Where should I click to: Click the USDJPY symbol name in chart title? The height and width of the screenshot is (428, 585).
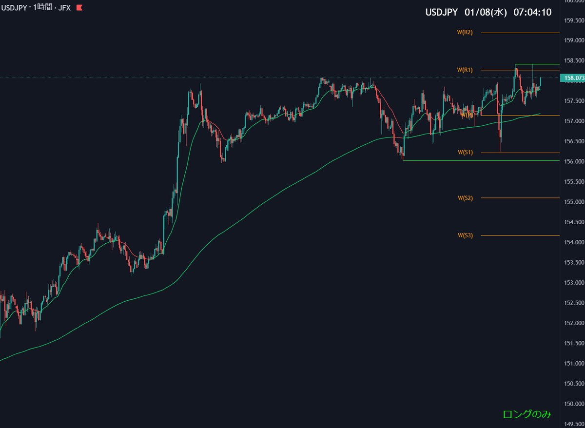(14, 8)
